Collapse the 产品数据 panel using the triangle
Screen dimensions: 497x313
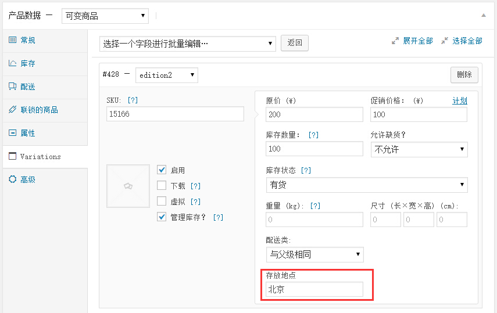pyautogui.click(x=483, y=16)
